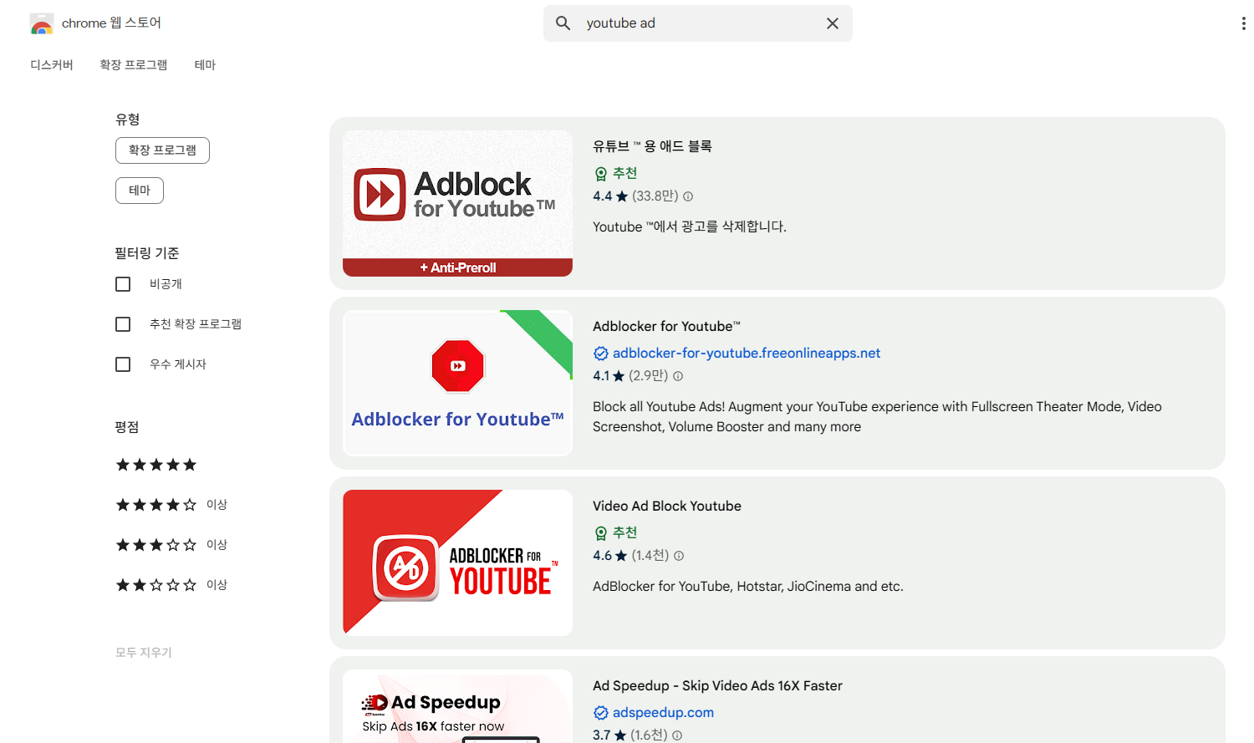Click the verified badge icon beside adspeedup.com
Screen dimensions: 1254x743
600,713
